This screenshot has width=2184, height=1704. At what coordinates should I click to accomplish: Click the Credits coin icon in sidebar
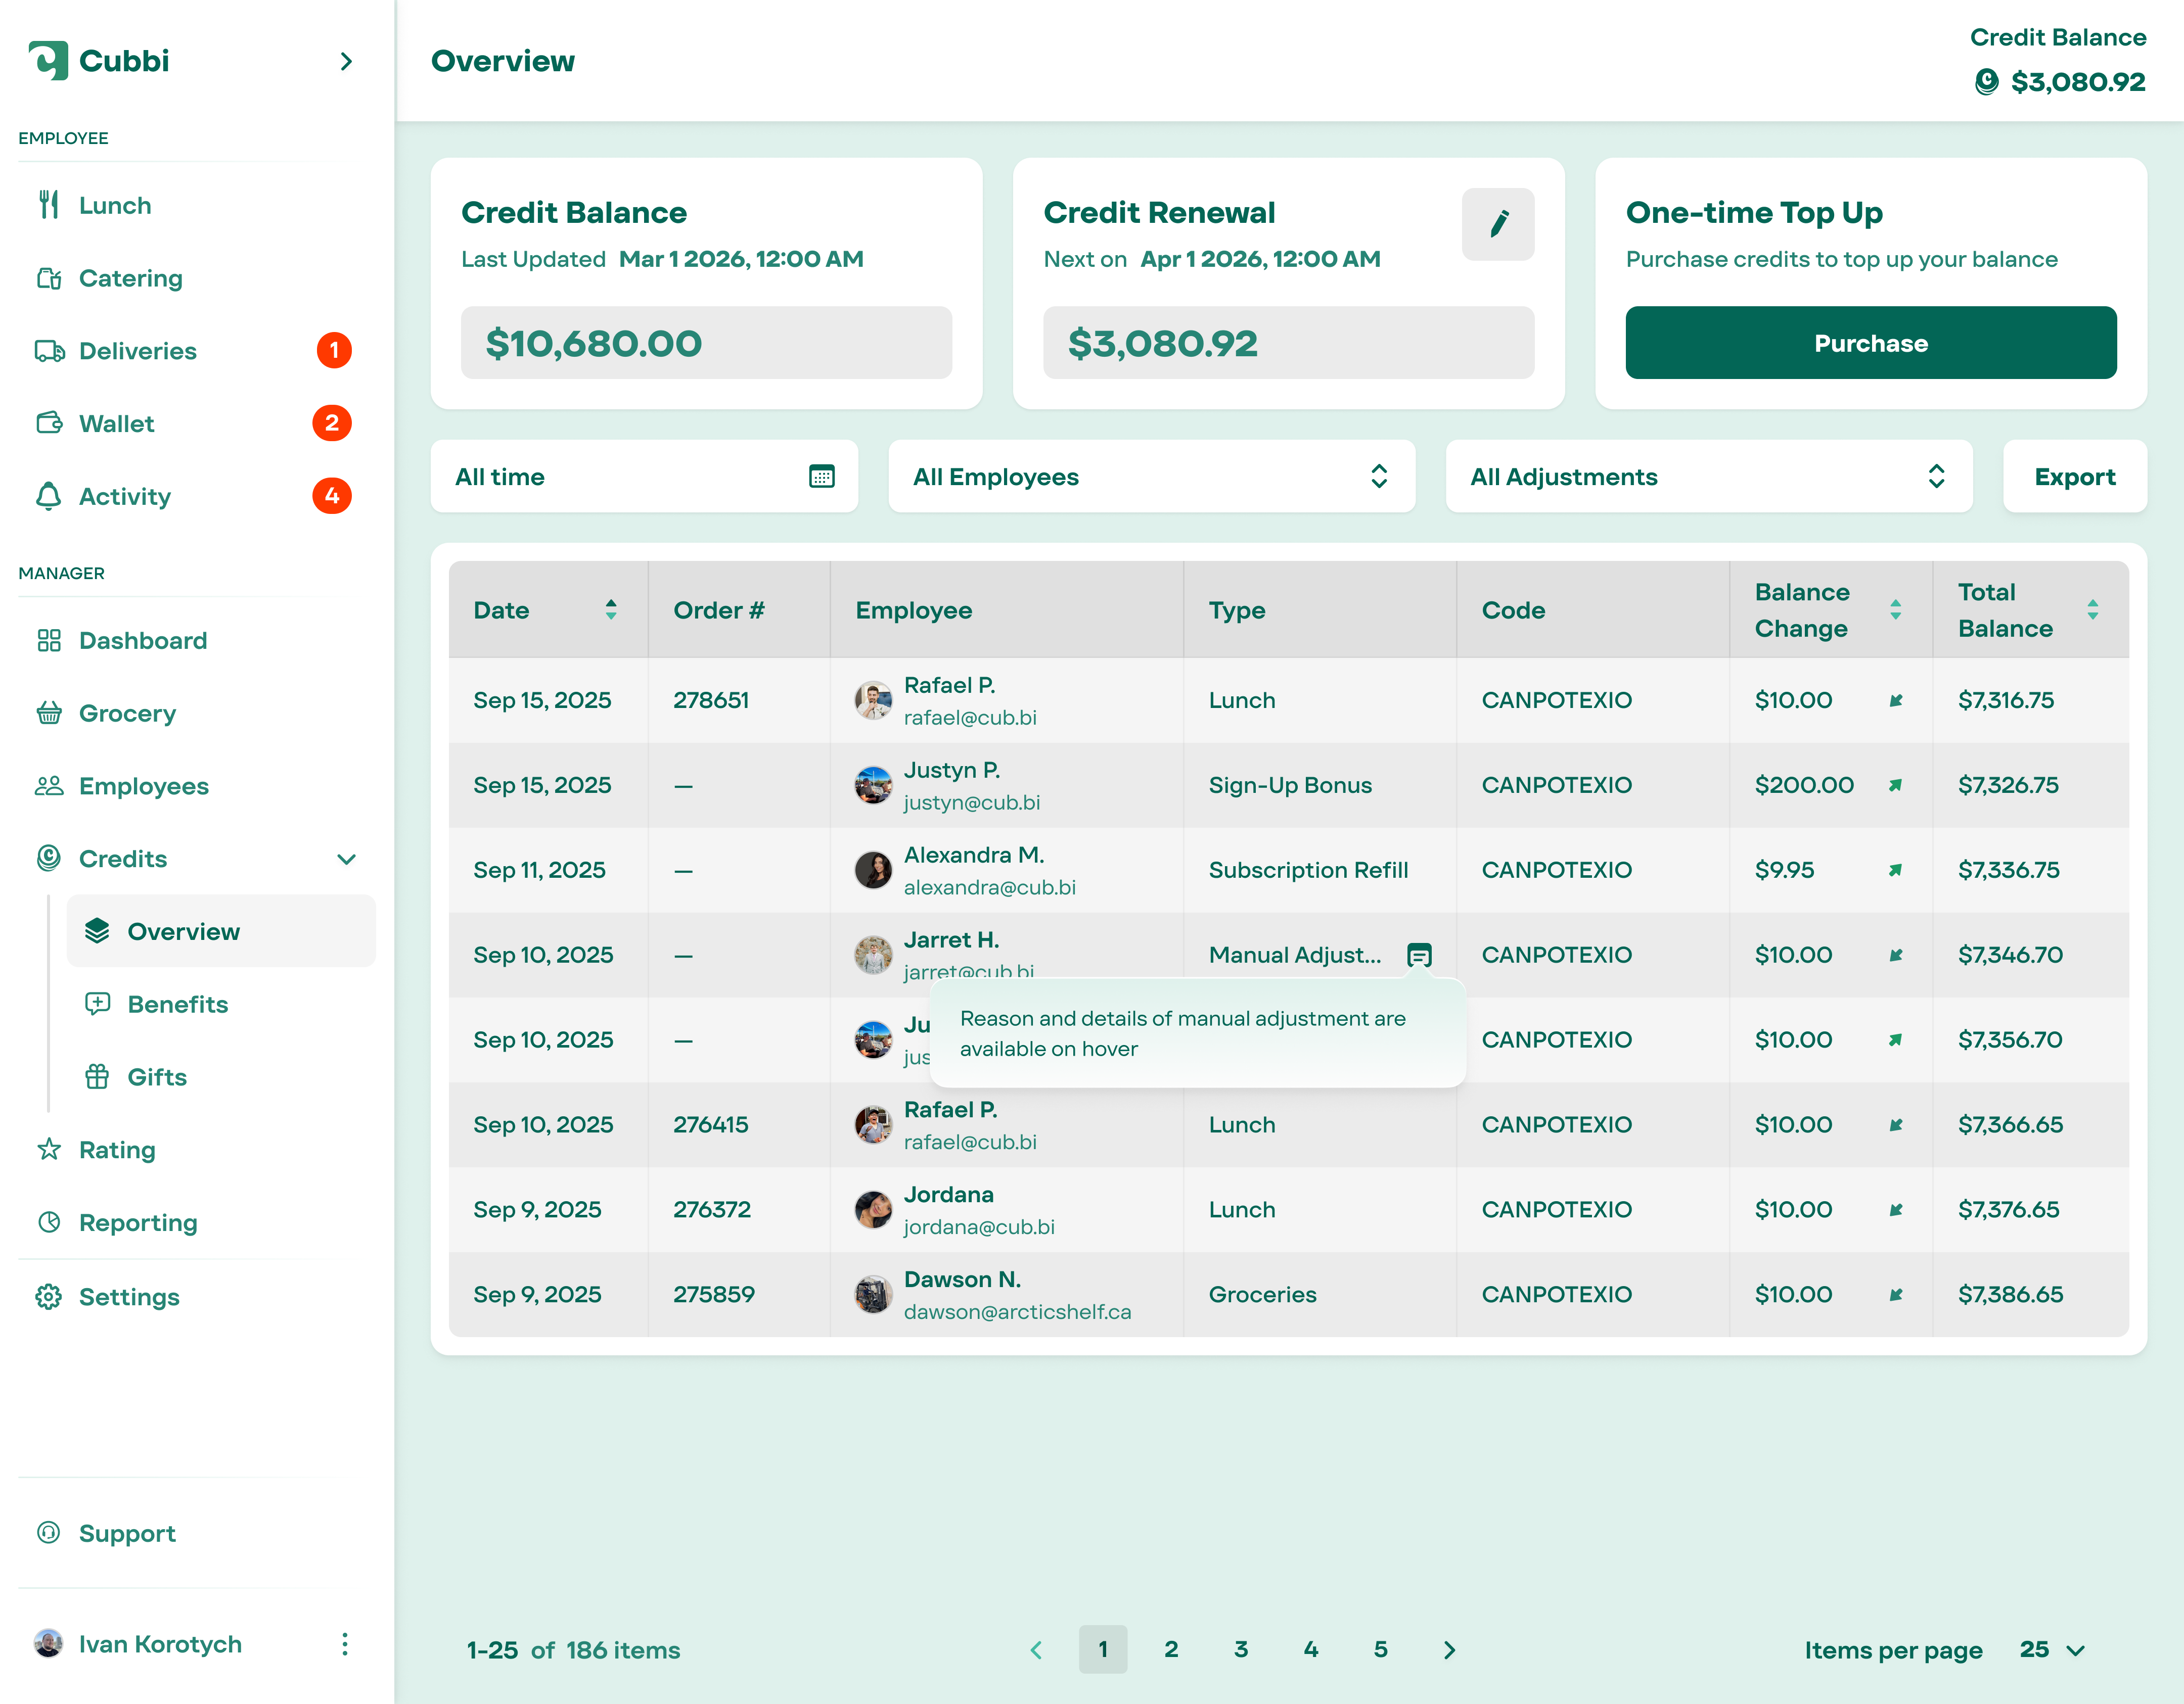tap(49, 859)
